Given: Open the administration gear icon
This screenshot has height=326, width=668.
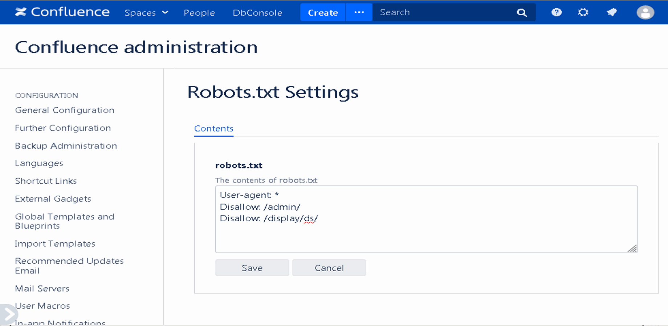Looking at the screenshot, I should pos(583,12).
